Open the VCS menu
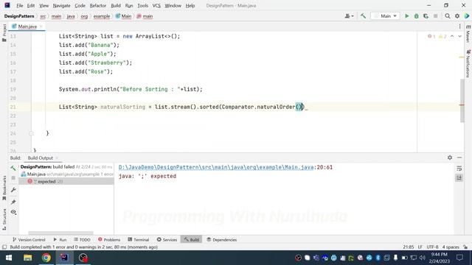Screen dimensions: 472x265 (156, 5)
